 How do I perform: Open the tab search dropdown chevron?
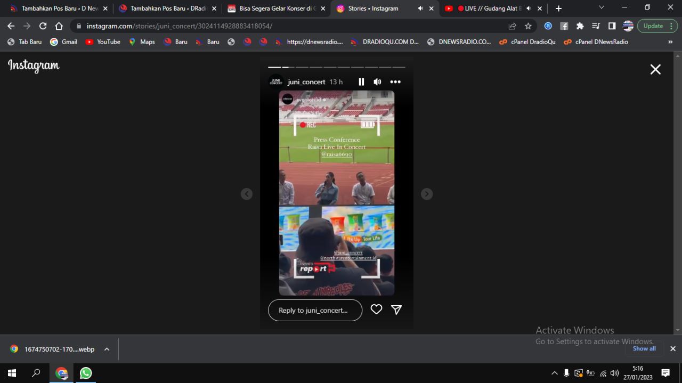(x=602, y=7)
